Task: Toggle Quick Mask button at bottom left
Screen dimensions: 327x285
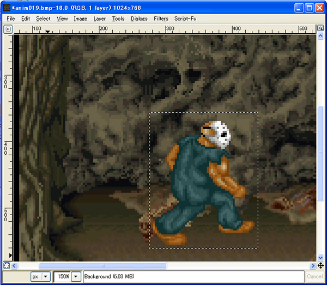Action: 7,265
